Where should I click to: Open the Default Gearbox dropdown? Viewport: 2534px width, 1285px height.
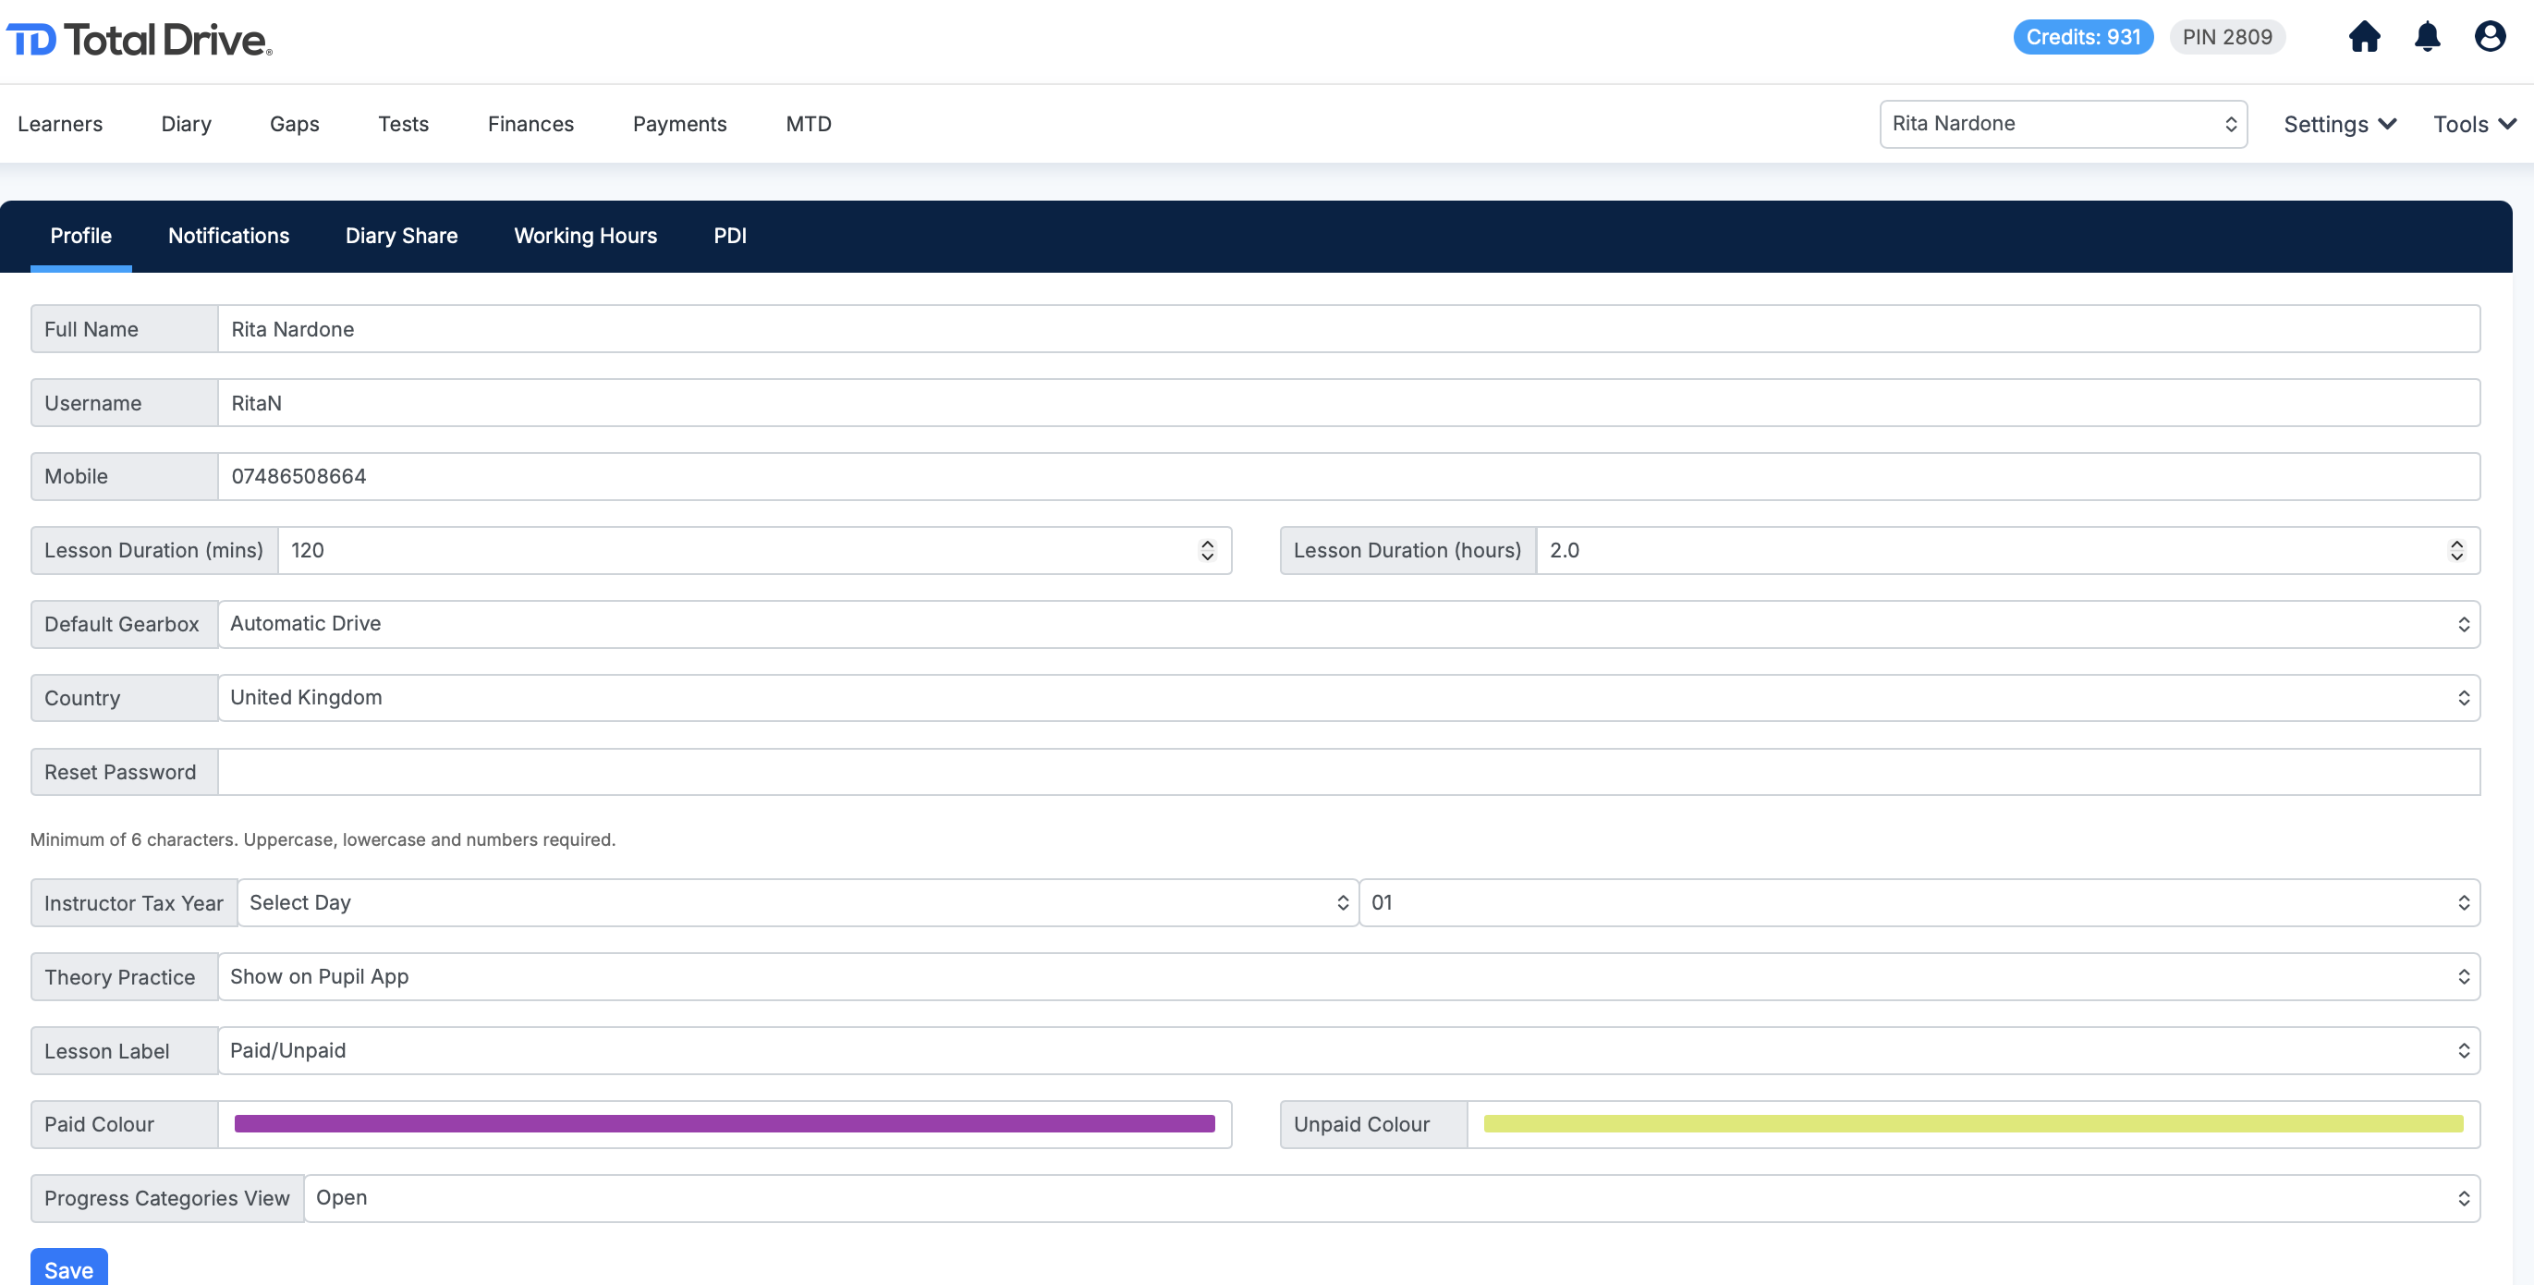pos(1347,624)
